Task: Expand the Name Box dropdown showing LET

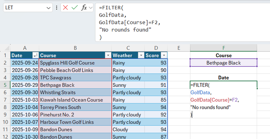Action: (48, 8)
